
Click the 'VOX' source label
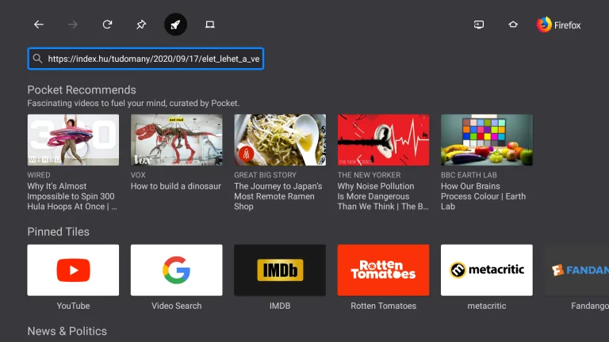click(x=138, y=175)
